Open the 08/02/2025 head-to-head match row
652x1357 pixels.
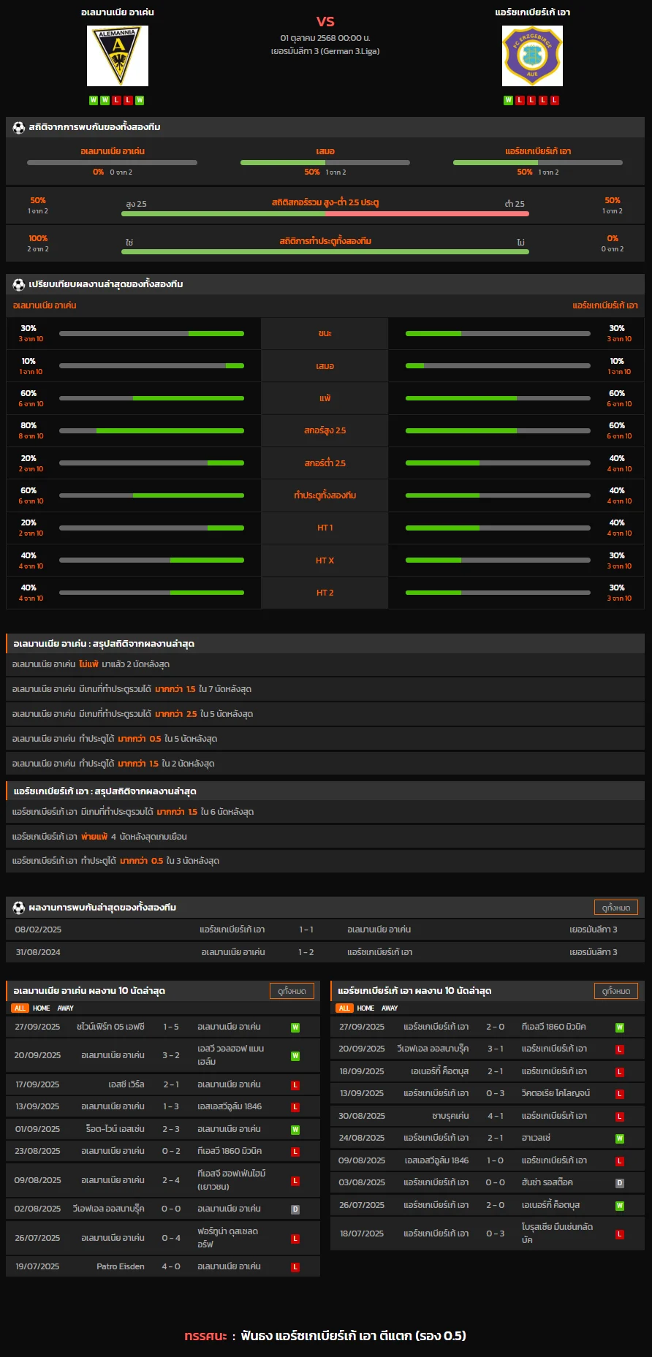click(x=325, y=930)
